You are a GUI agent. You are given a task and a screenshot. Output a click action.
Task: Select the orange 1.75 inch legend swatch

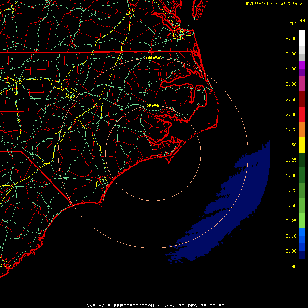tap(302, 129)
